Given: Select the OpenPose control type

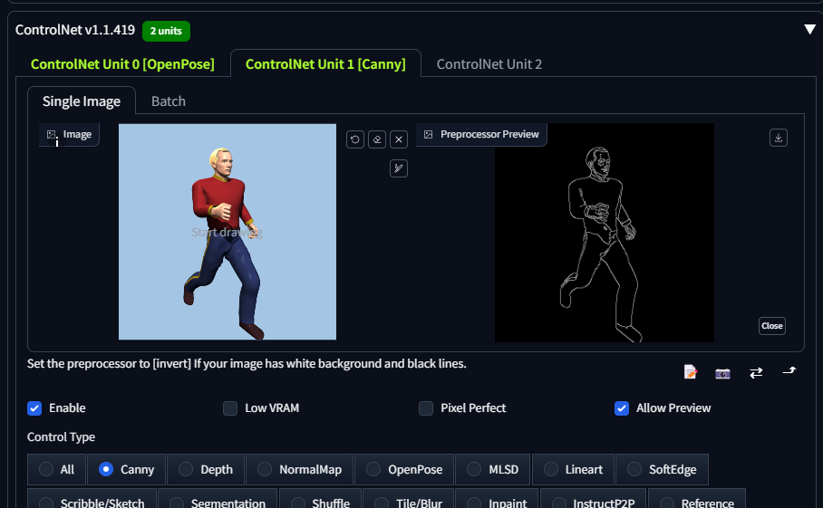Looking at the screenshot, I should tap(404, 469).
